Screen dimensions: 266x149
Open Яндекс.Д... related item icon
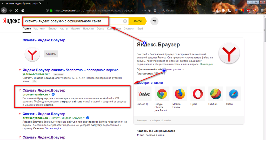[x=144, y=94]
